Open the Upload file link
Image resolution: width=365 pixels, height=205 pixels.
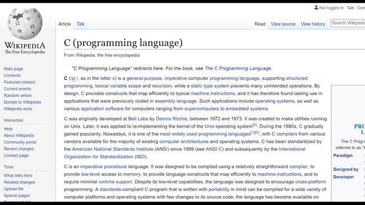pyautogui.click(x=14, y=188)
